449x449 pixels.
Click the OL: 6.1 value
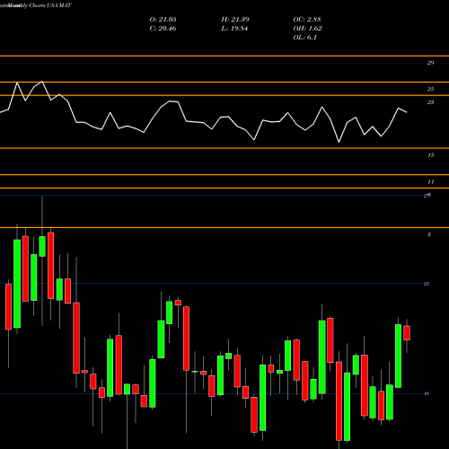[x=305, y=38]
